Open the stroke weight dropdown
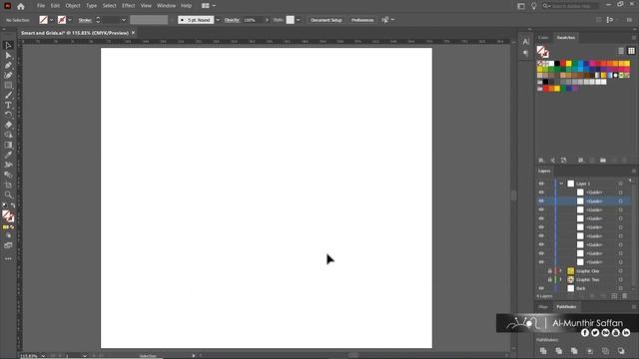This screenshot has height=359, width=639. [x=124, y=20]
